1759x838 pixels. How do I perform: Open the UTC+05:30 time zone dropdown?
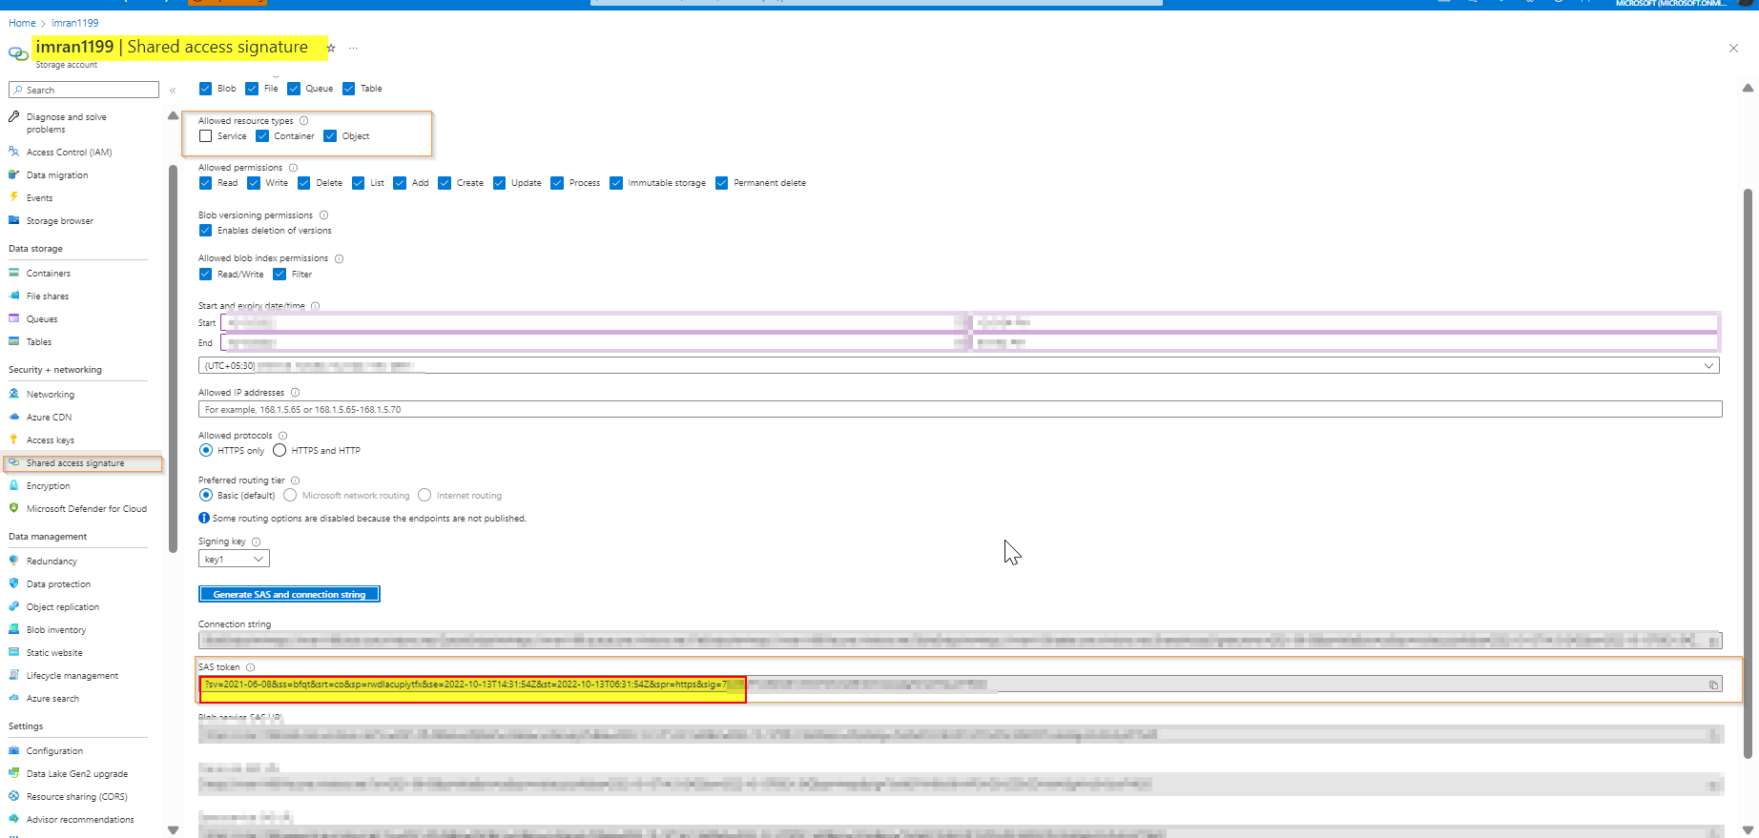tap(959, 365)
